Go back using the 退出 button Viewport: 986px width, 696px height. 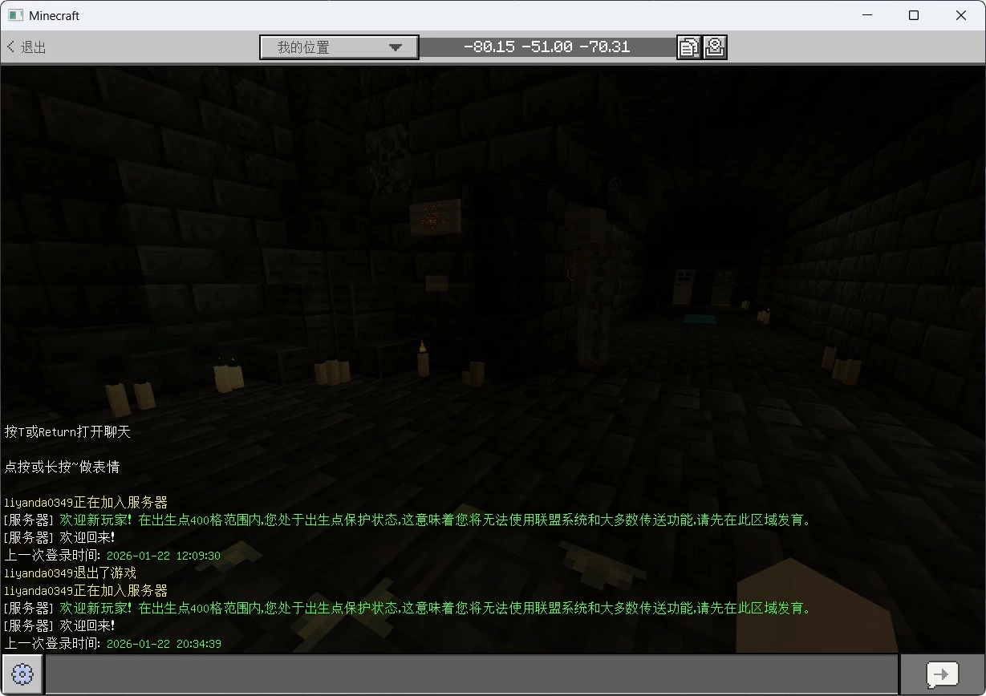point(26,47)
